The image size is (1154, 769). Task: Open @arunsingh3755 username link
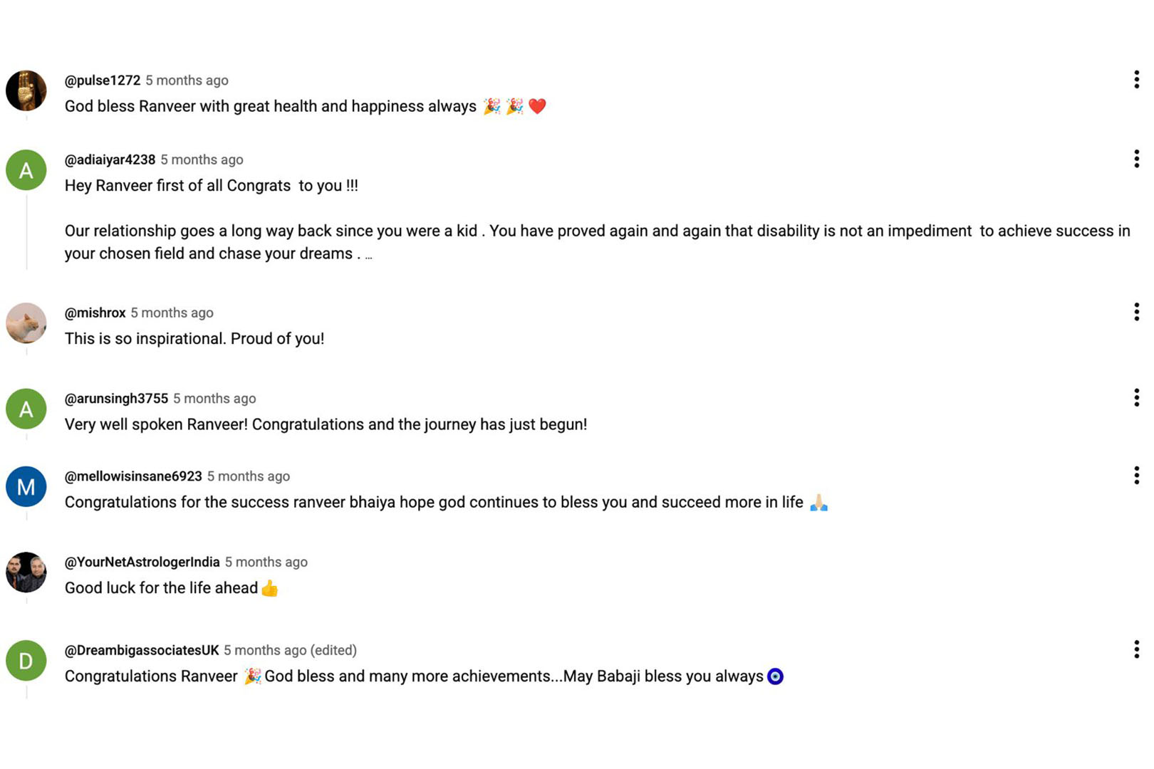click(x=116, y=399)
